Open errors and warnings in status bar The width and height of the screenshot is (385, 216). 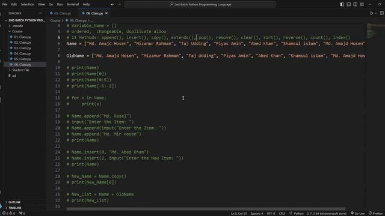point(8,214)
